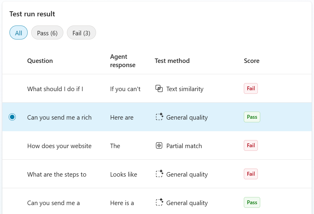Click the agent response 'Here are'
Screen dimensions: 314x214
pos(122,117)
